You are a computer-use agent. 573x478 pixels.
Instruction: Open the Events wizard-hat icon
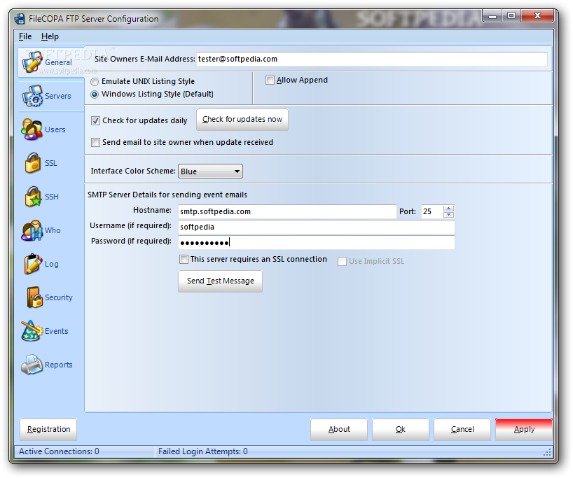(x=32, y=331)
